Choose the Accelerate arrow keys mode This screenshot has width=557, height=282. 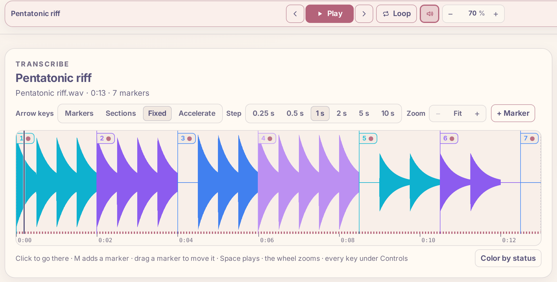(x=197, y=113)
